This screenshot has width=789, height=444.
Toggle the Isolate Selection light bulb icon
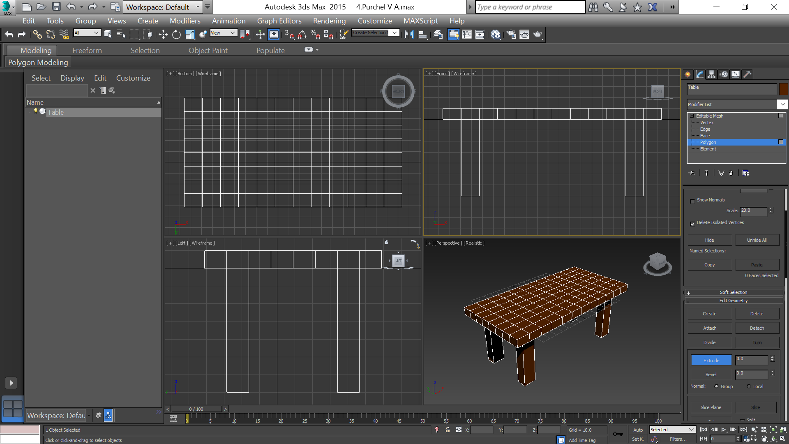pos(437,430)
